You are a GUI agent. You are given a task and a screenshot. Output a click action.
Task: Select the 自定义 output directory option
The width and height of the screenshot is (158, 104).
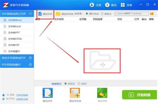click(x=106, y=14)
